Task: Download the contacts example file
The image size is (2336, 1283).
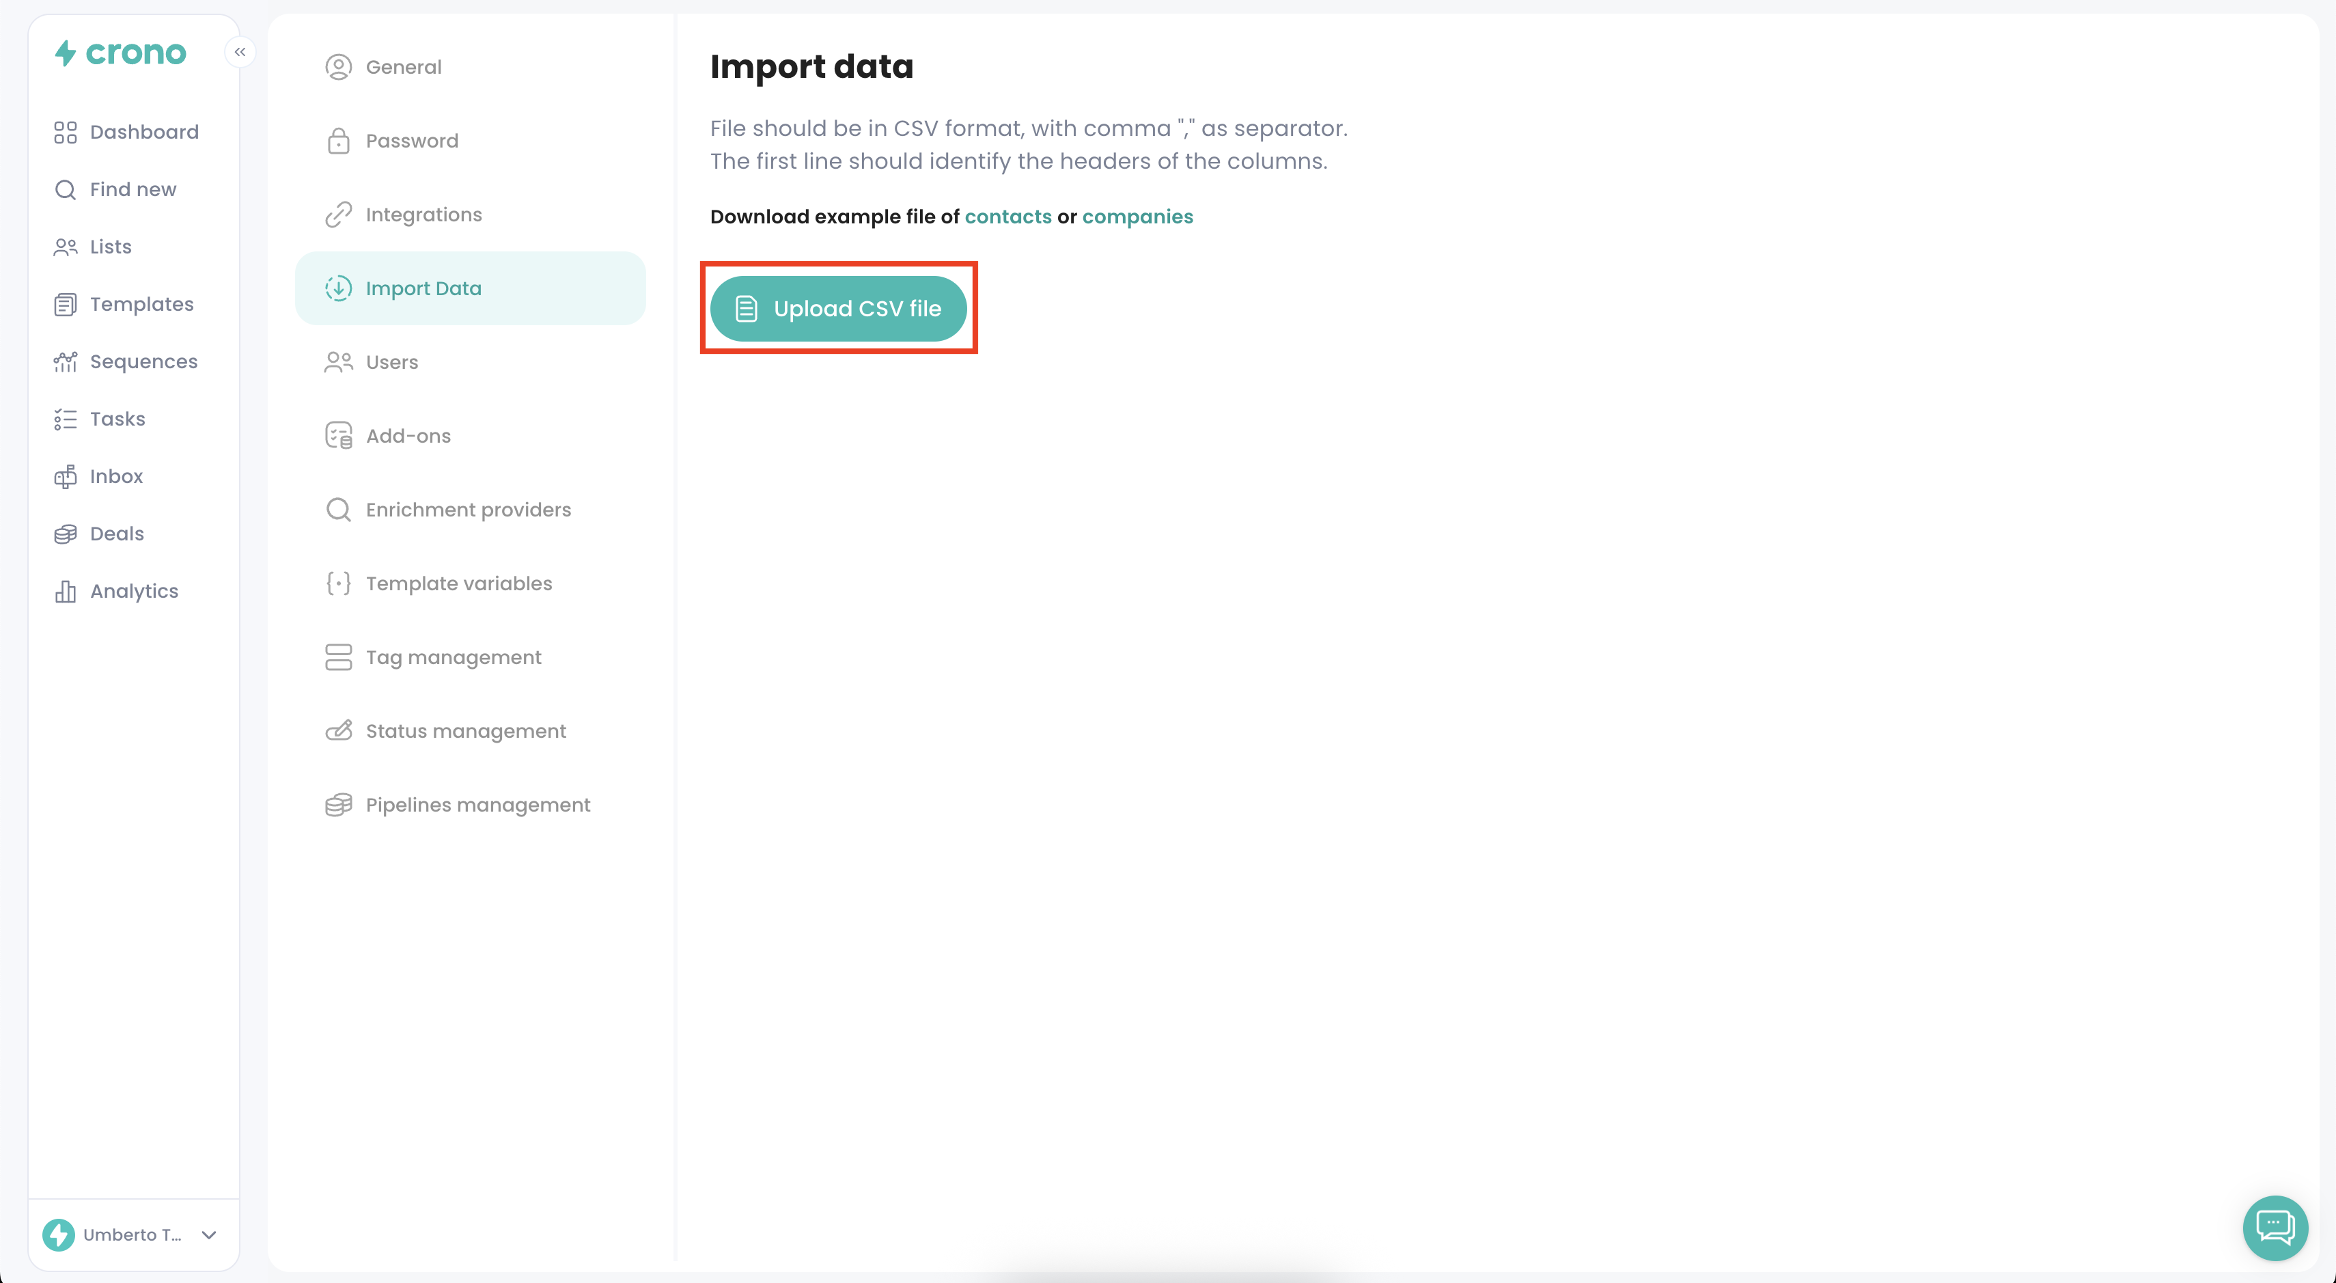Action: 1007,217
